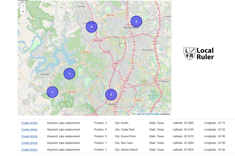235x156 pixels.
Task: Click the 'Loop 1' road shield
Action: 116,63
